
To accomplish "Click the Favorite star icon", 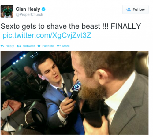I will (x=39, y=46).
